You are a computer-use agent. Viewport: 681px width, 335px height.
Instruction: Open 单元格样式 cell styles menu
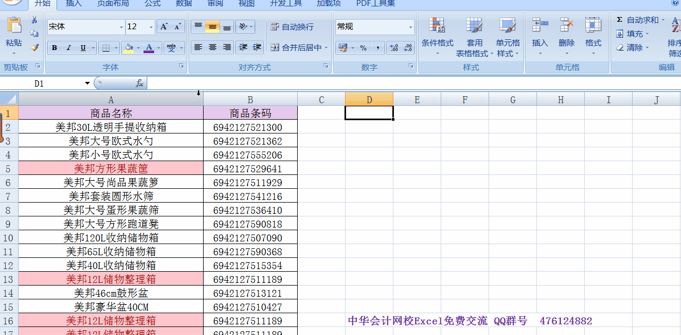508,37
